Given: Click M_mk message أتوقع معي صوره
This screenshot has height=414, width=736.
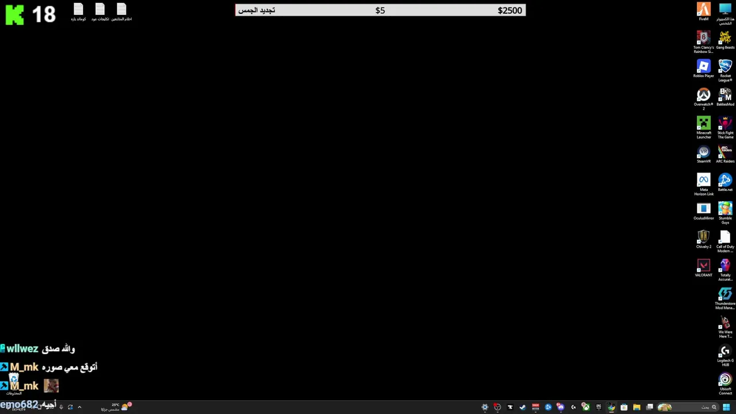Looking at the screenshot, I should click(70, 367).
